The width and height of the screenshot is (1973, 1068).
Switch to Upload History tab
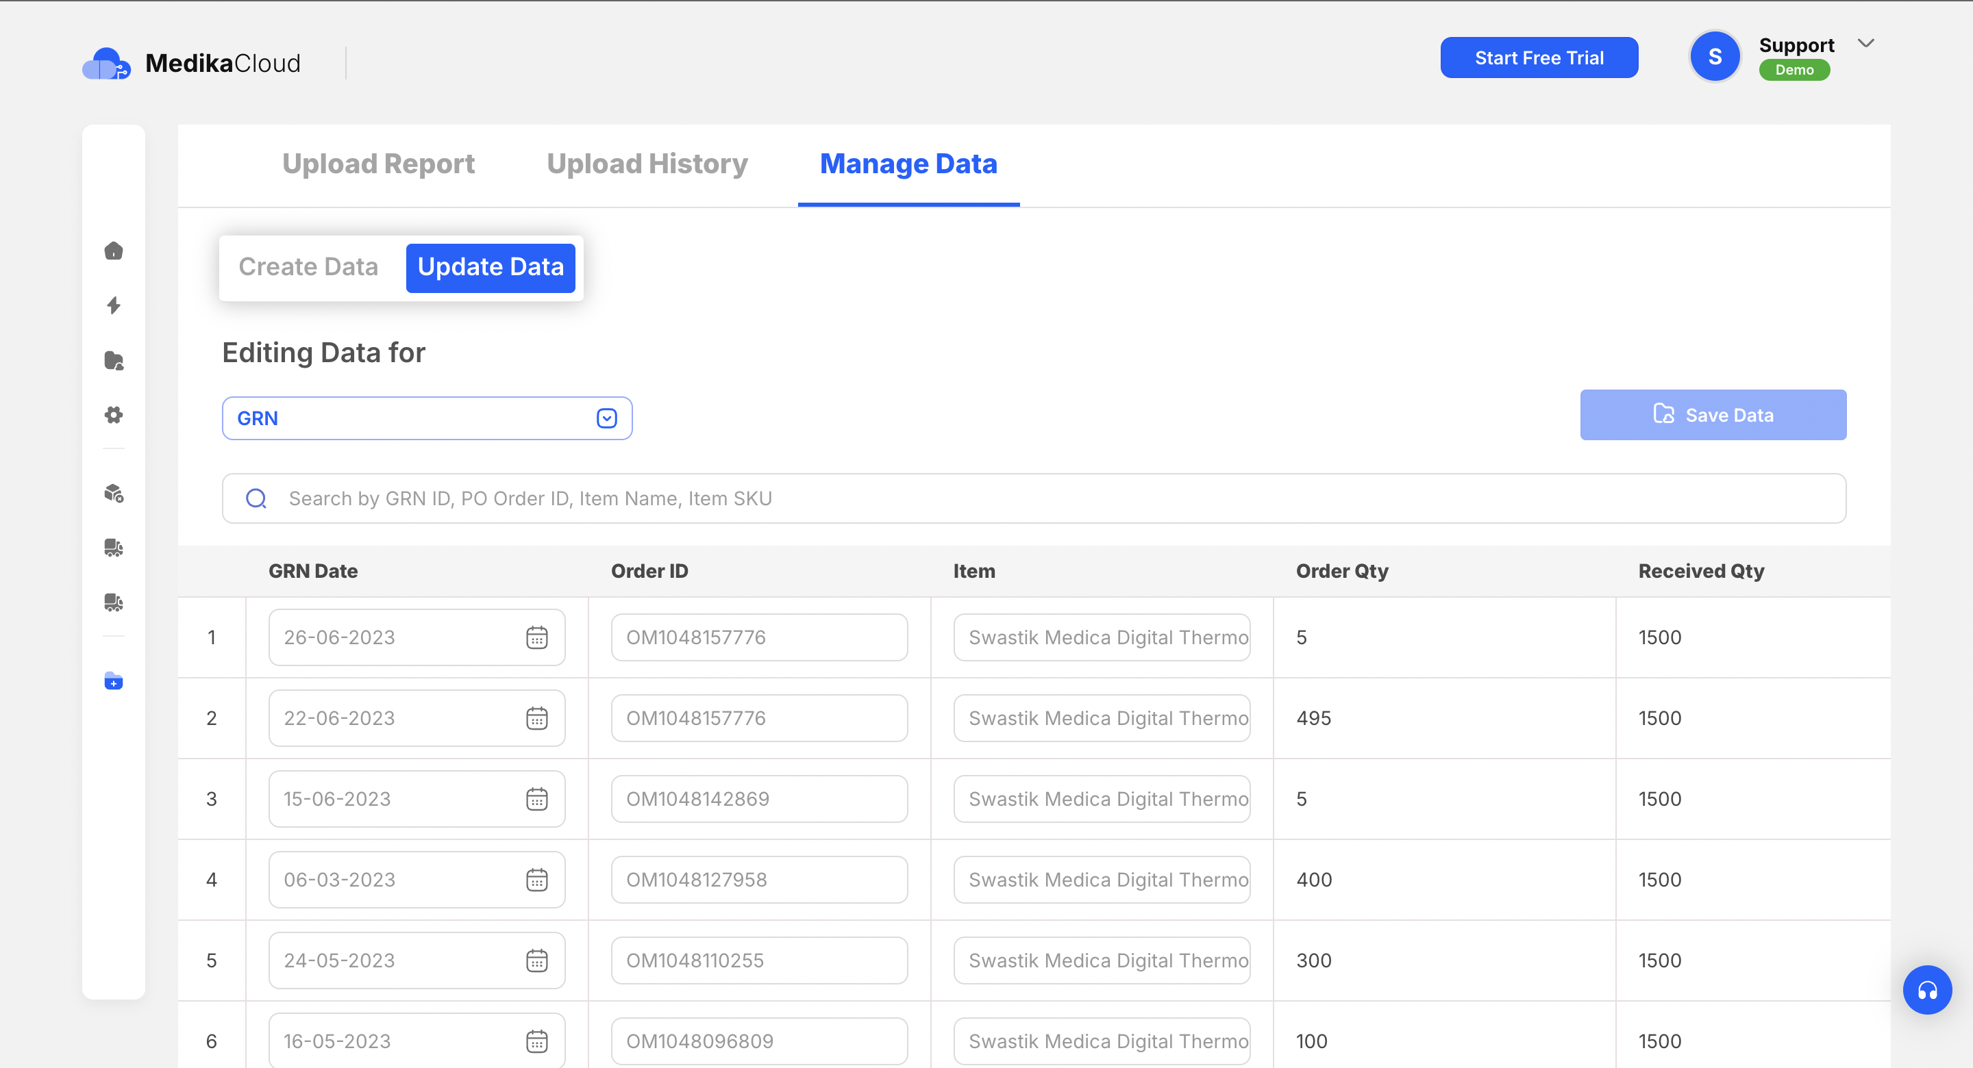click(647, 164)
